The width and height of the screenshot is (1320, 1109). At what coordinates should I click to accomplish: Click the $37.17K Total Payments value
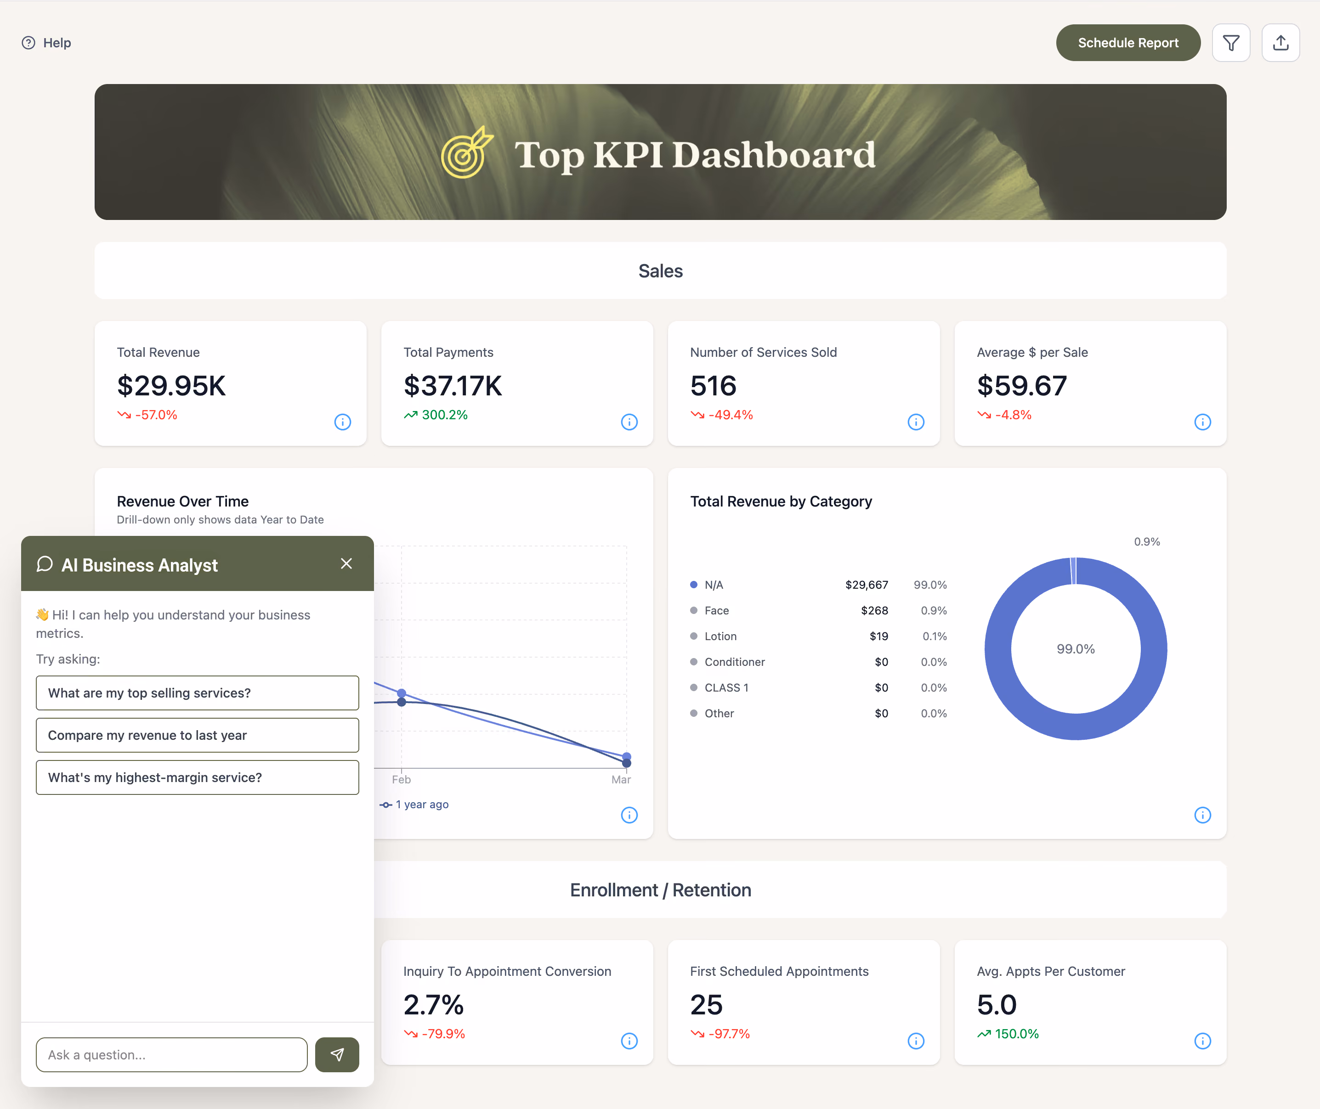click(453, 385)
